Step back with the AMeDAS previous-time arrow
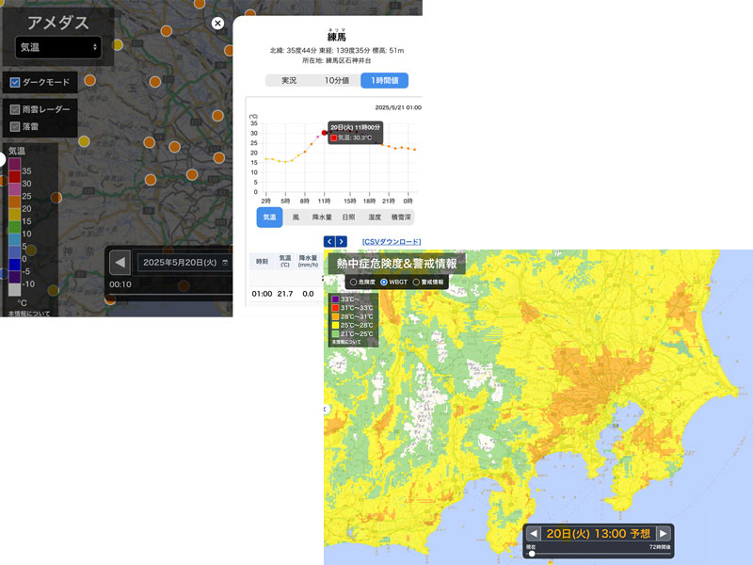This screenshot has height=565, width=753. click(x=120, y=262)
